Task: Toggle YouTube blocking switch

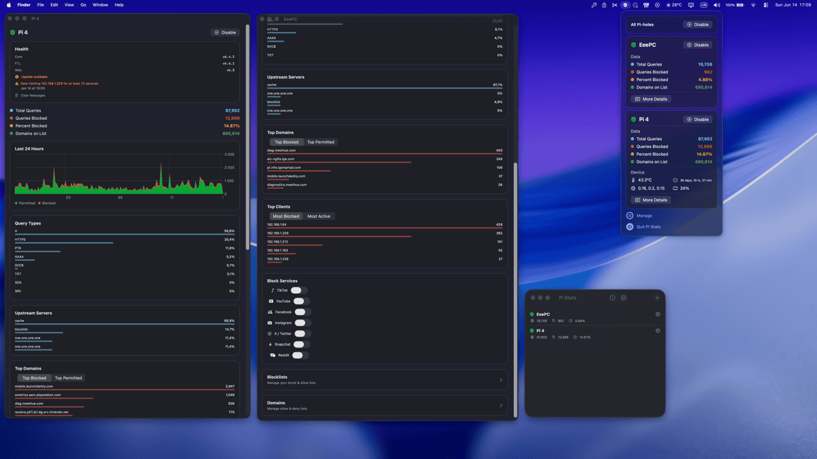Action: coord(301,301)
